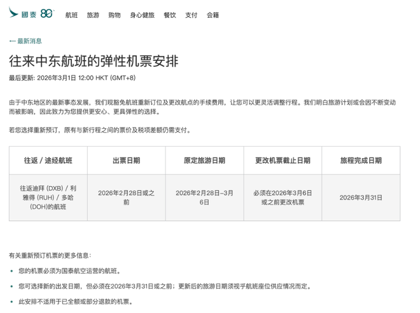The width and height of the screenshot is (420, 313).
Task: Open the 旅游 navigation menu
Action: click(93, 14)
